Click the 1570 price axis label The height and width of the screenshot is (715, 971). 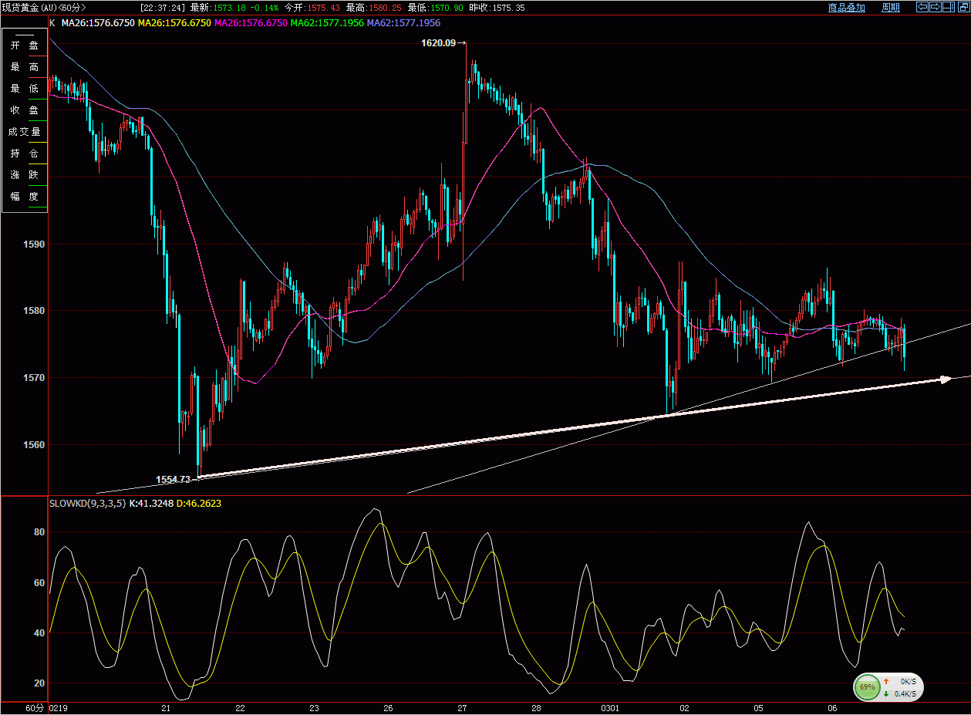coord(32,378)
